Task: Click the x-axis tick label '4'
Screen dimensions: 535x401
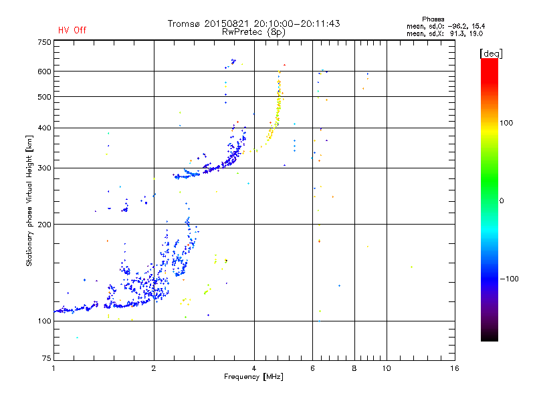Action: click(x=254, y=368)
